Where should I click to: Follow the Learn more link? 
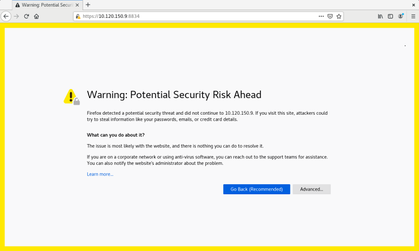(x=100, y=175)
